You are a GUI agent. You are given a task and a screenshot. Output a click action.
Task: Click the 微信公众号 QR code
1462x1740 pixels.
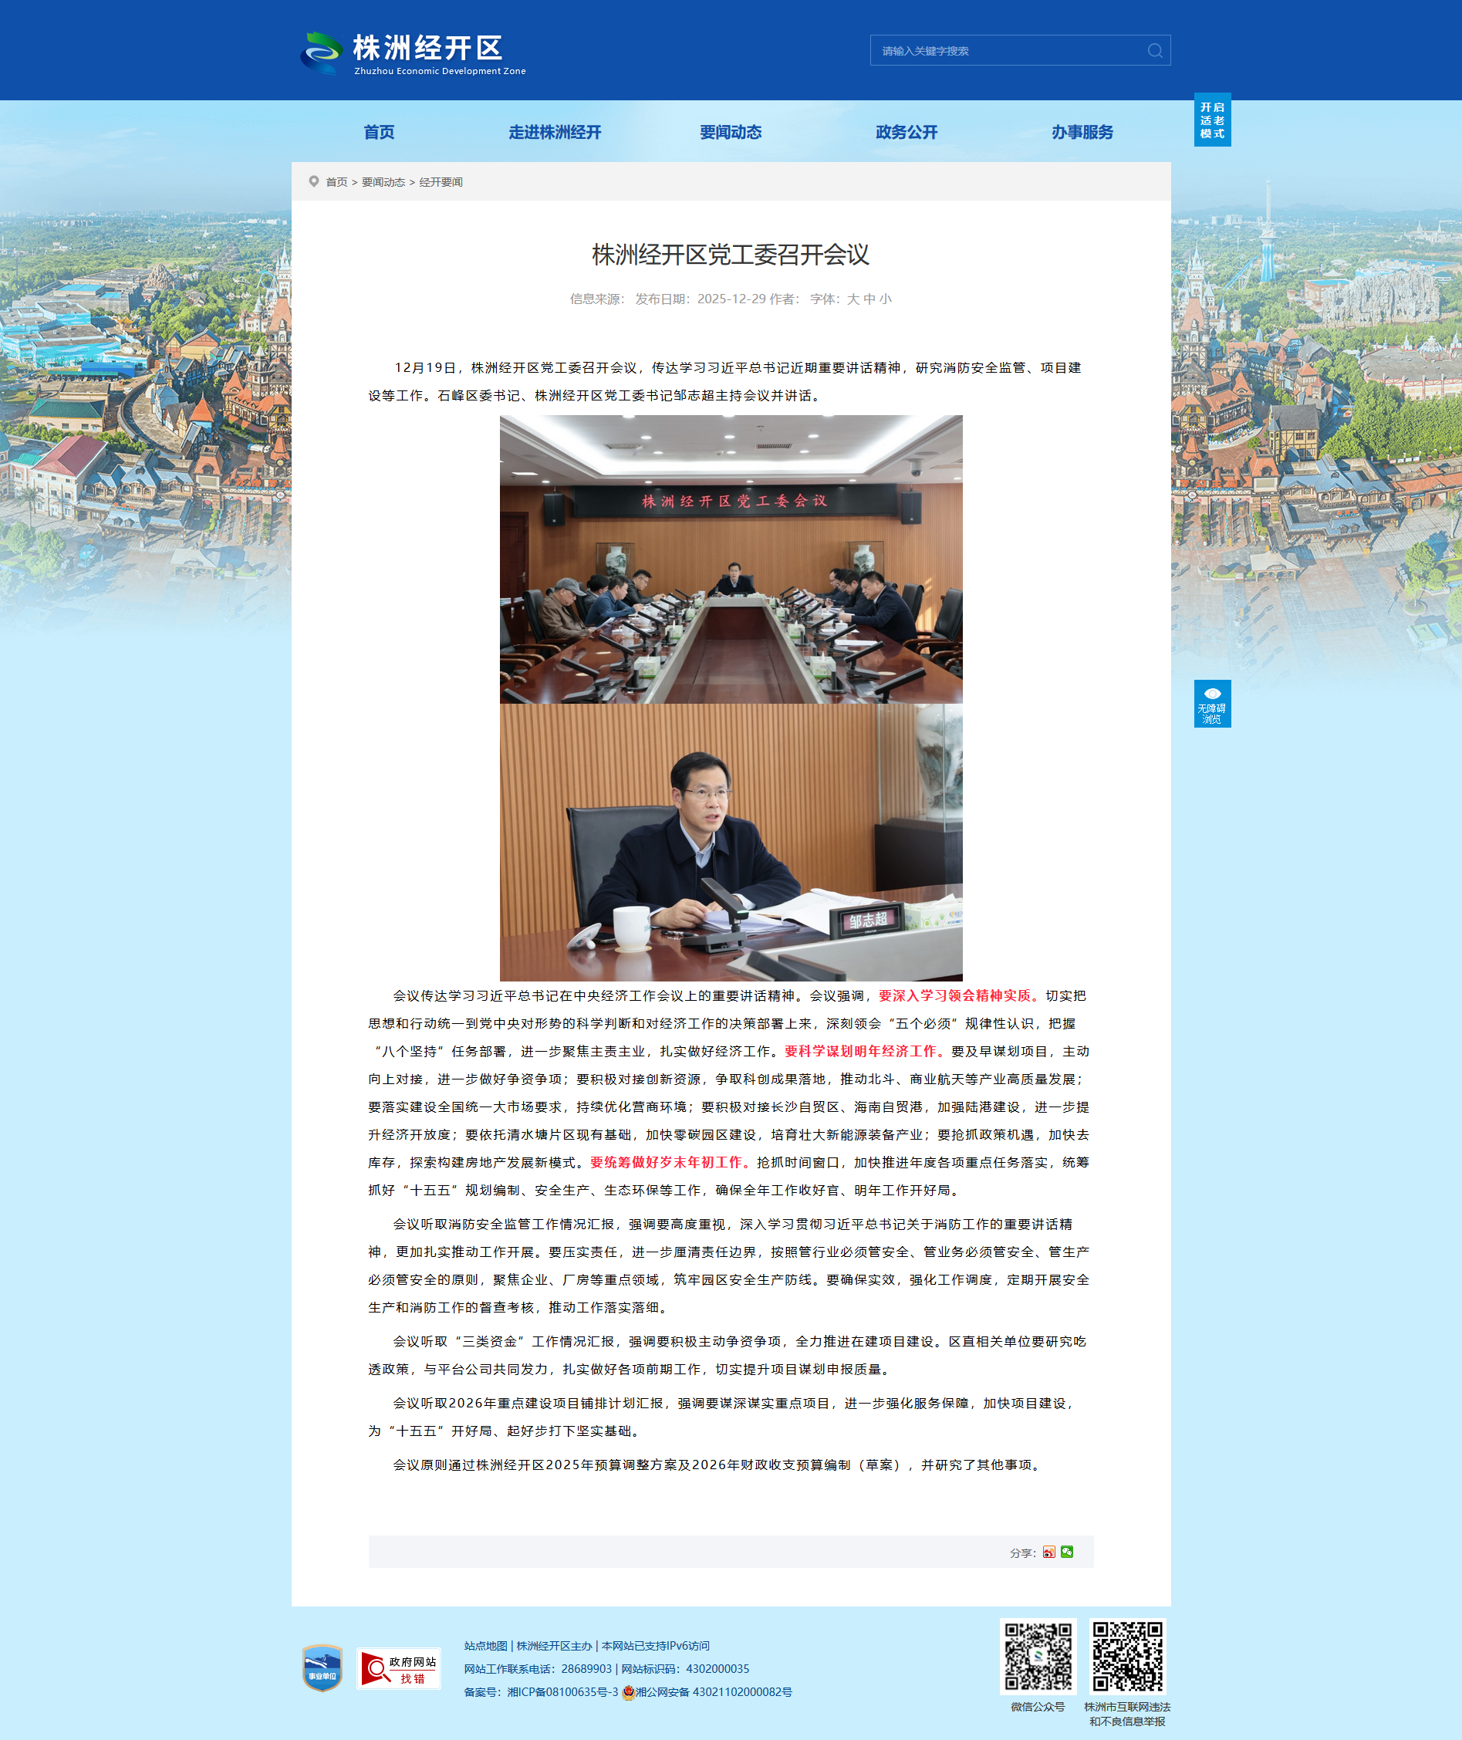pos(1038,1656)
